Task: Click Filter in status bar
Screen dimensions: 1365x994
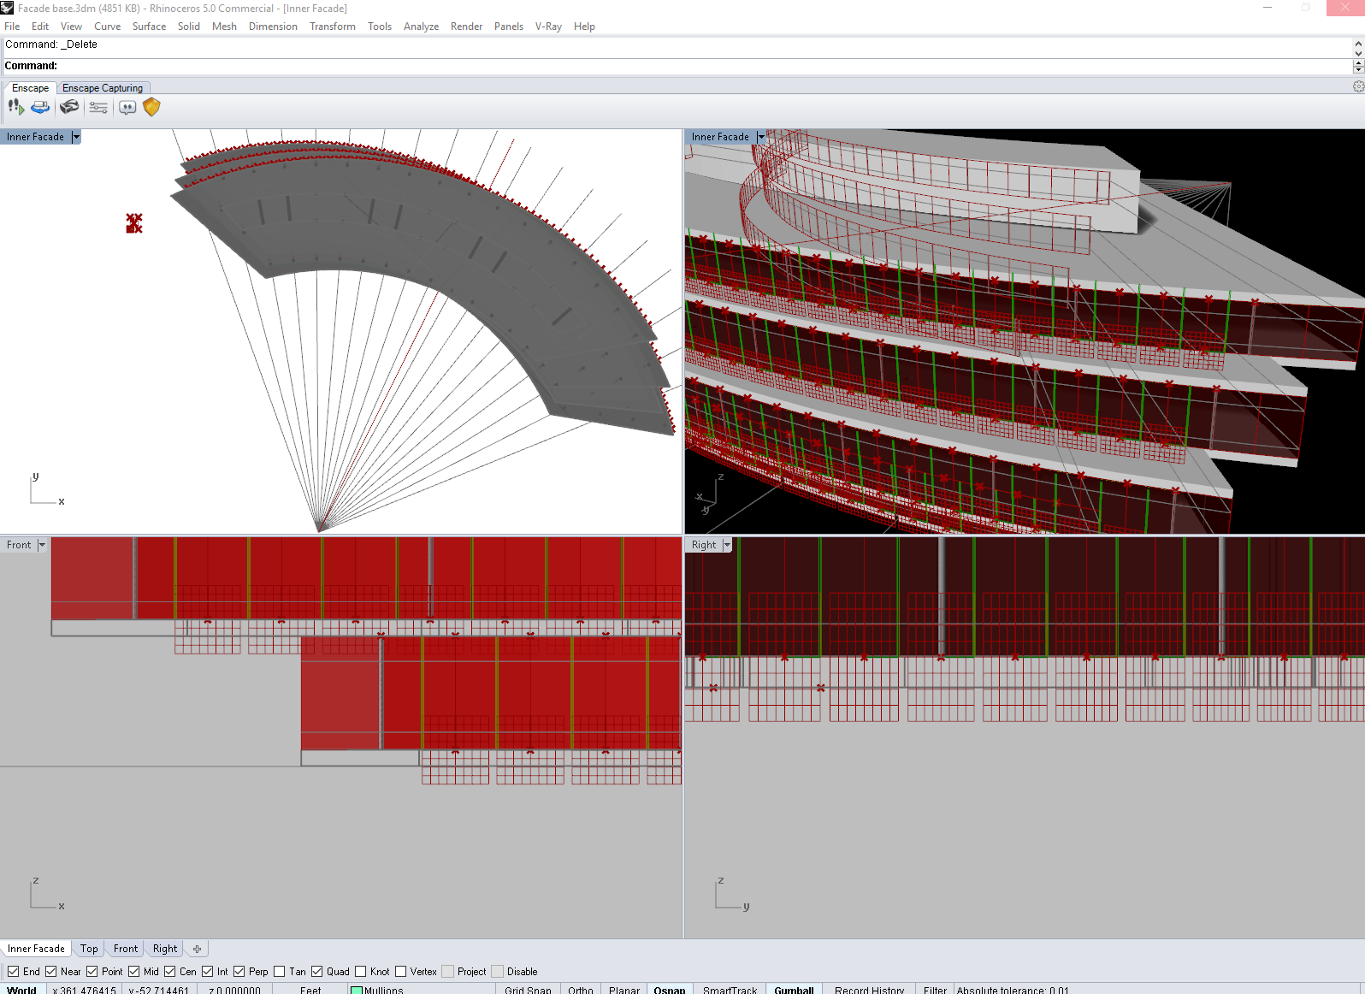Action: coord(935,990)
